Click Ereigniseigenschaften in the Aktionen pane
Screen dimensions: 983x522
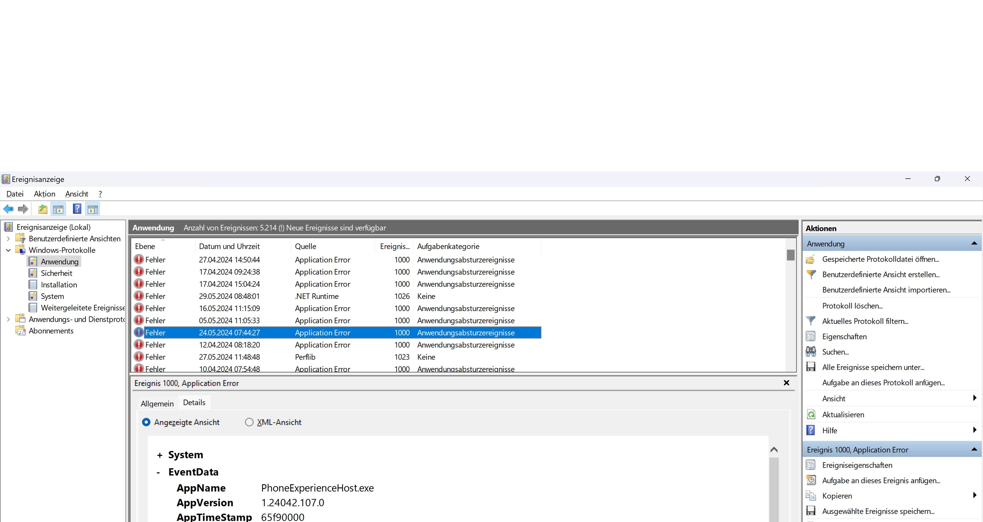tap(857, 465)
